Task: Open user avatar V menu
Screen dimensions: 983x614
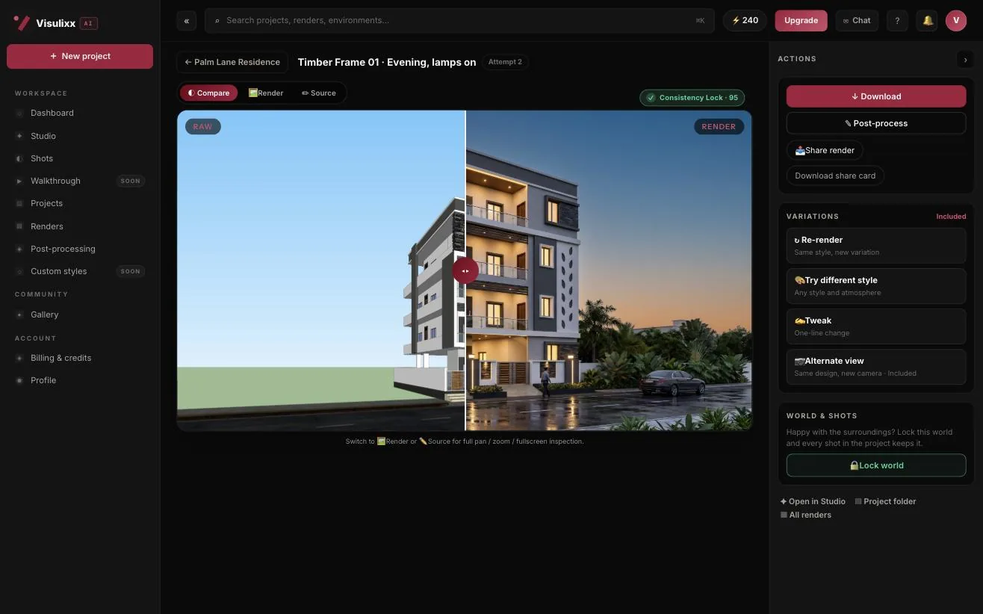Action: tap(956, 21)
